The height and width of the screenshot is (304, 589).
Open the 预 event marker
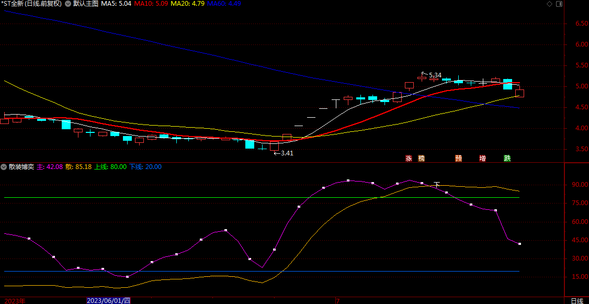pyautogui.click(x=458, y=158)
